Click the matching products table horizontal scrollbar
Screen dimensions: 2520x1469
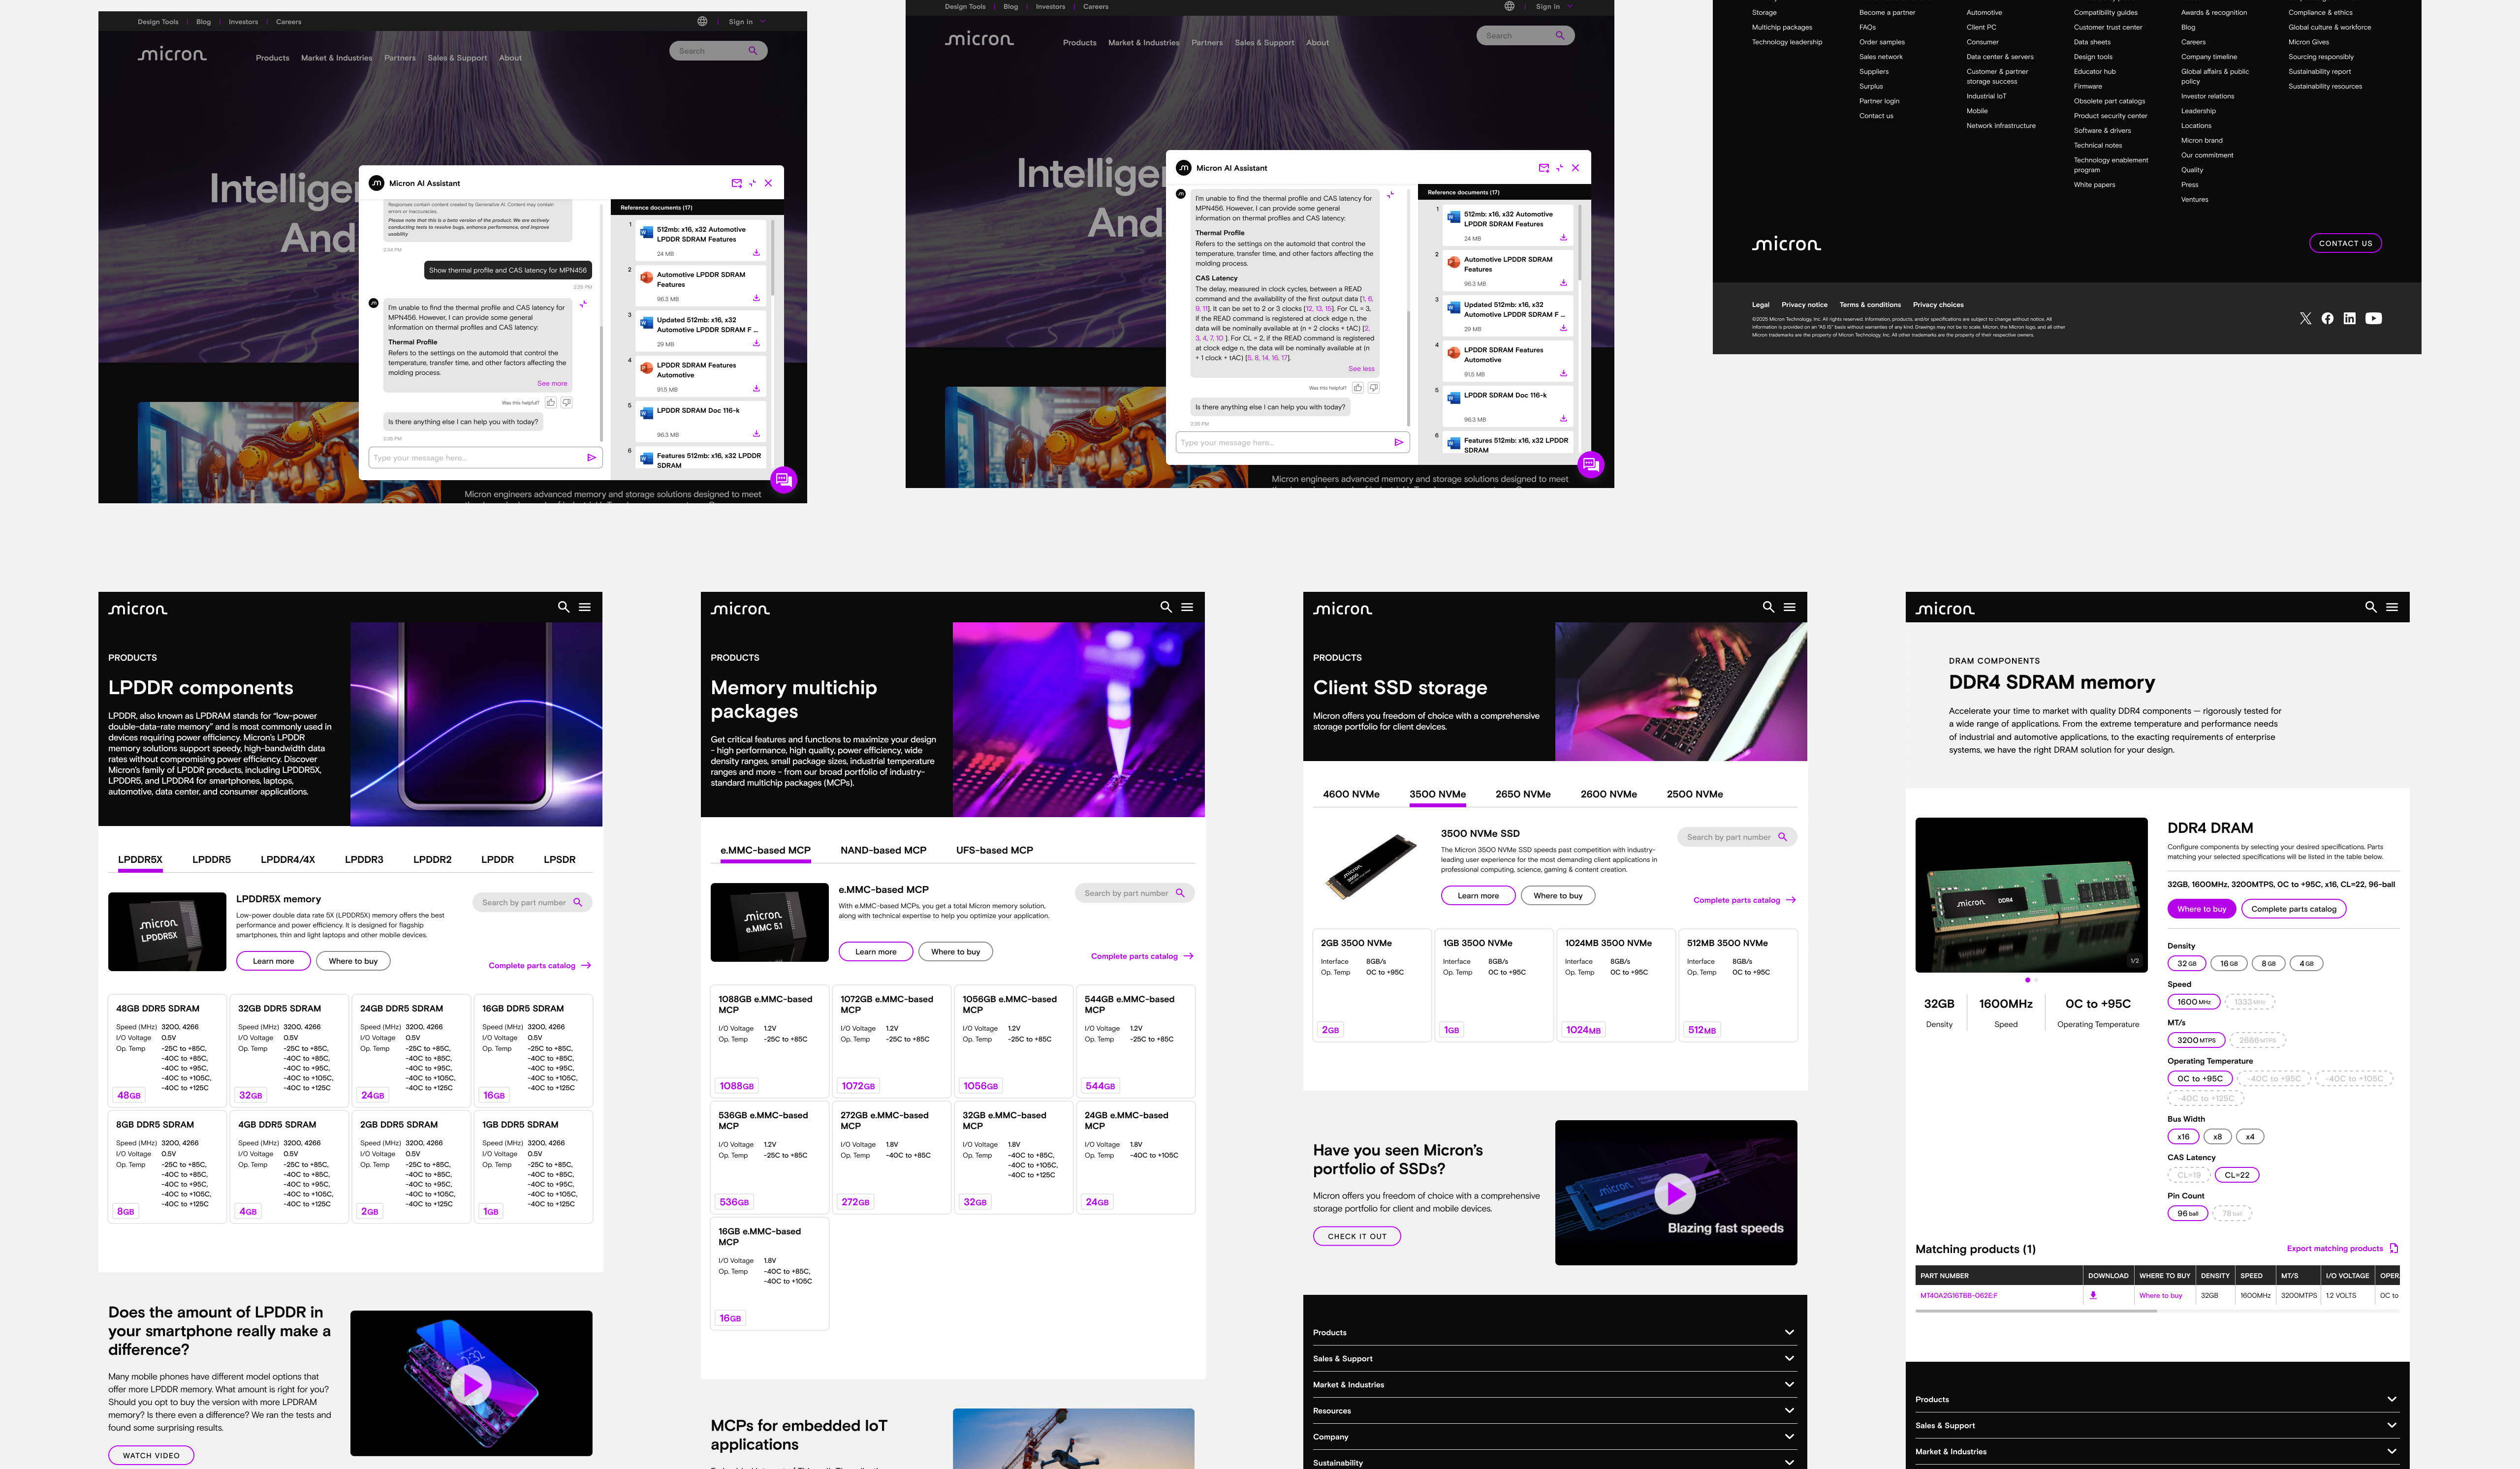2035,1310
